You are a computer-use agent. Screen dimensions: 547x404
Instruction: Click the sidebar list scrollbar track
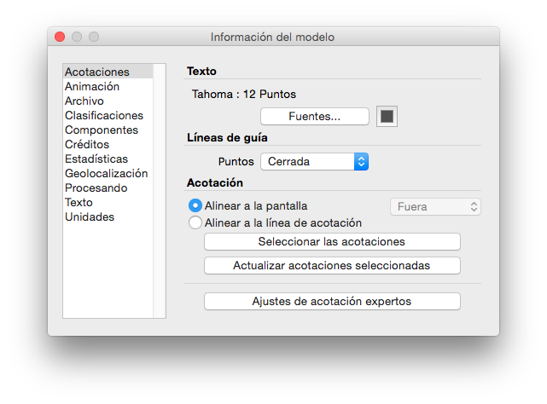tap(160, 191)
